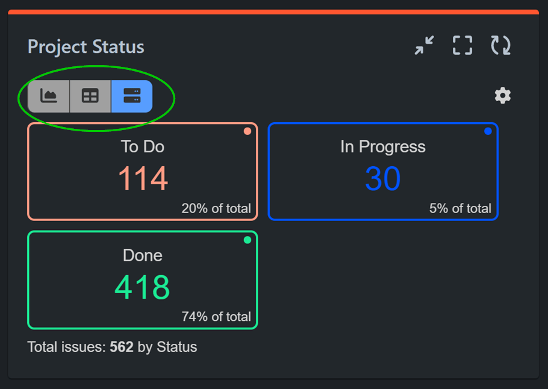Click the In Progress card
Screen dimensions: 548x389
[x=383, y=171]
